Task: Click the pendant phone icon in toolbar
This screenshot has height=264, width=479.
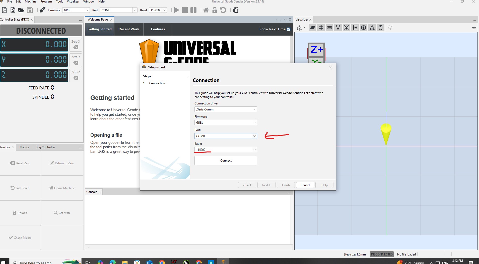Action: click(x=236, y=10)
